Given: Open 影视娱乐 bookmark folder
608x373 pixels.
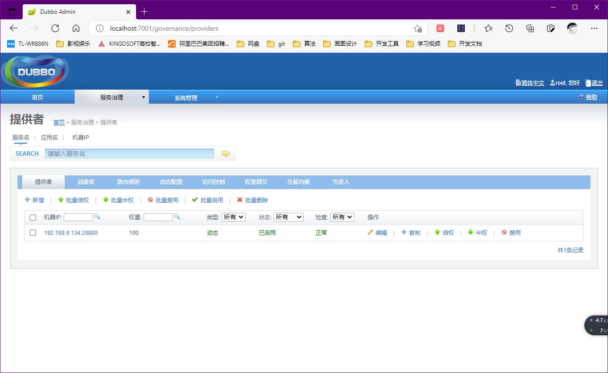Looking at the screenshot, I should tap(73, 43).
